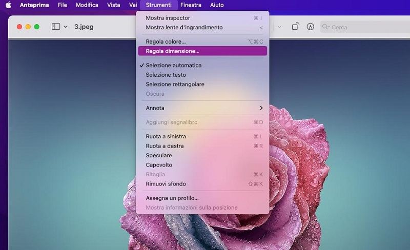Choose Ruota a destra
This screenshot has width=410, height=250.
tap(202, 146)
